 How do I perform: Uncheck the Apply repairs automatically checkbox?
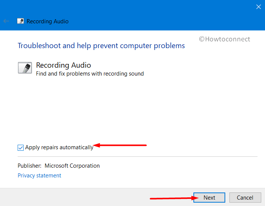[21, 147]
